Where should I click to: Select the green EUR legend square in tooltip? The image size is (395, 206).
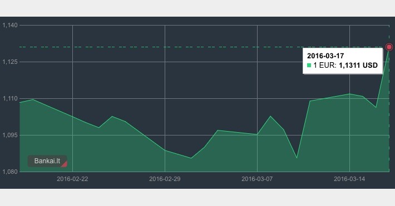[309, 66]
